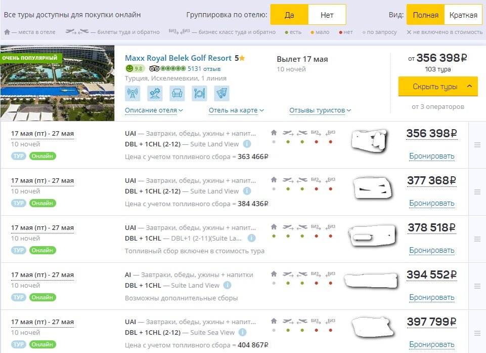The height and width of the screenshot is (353, 486).
Task: Click 'Бронировать' for the 394 552₽ tour
Action: point(431,297)
